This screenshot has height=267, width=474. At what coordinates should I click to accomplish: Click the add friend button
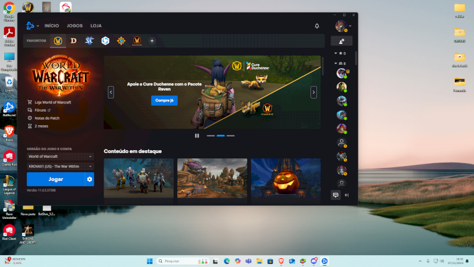[342, 41]
